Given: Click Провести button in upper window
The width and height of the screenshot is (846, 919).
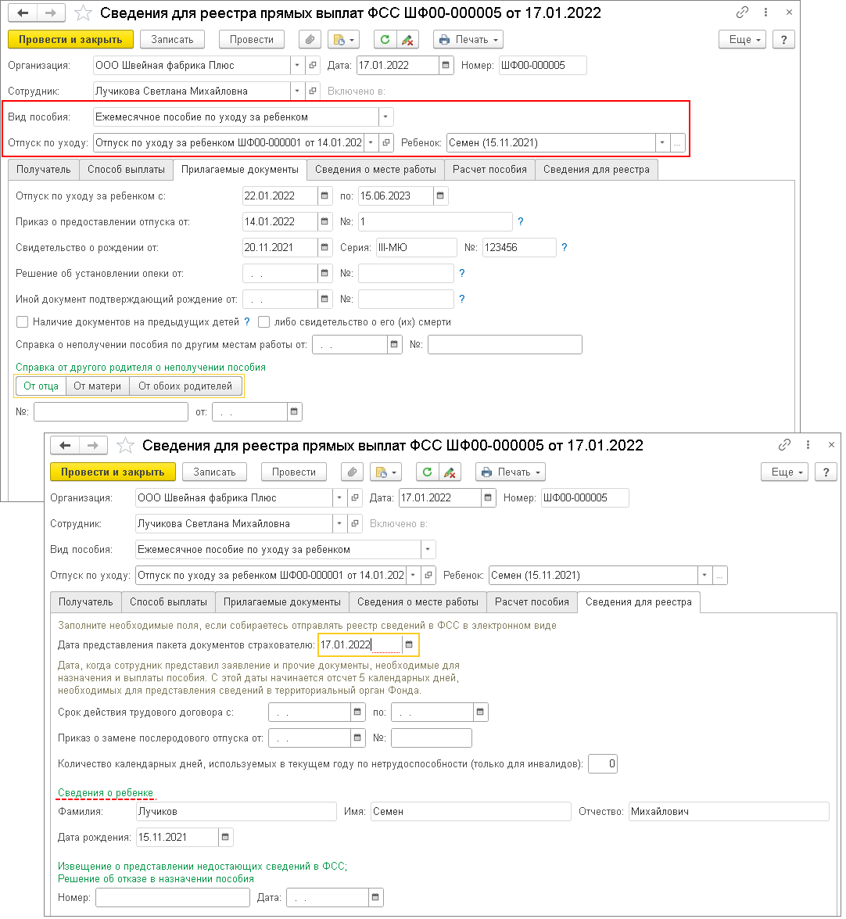Looking at the screenshot, I should 251,39.
